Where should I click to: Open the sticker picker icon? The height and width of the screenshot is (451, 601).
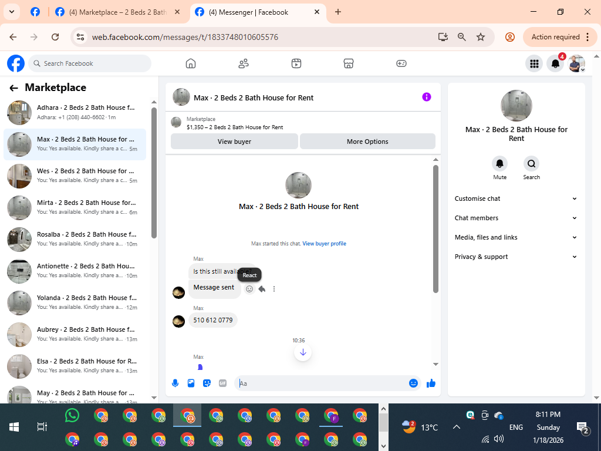(207, 383)
